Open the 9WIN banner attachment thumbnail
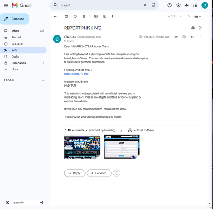Viewport: 213px width, 209px height. coord(82,147)
